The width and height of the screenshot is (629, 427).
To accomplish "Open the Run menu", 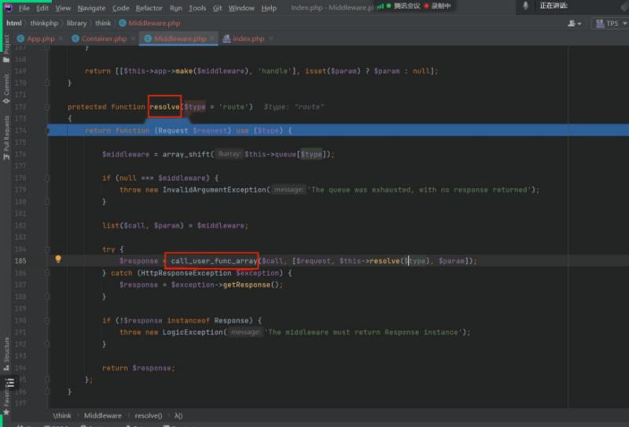I will [175, 8].
